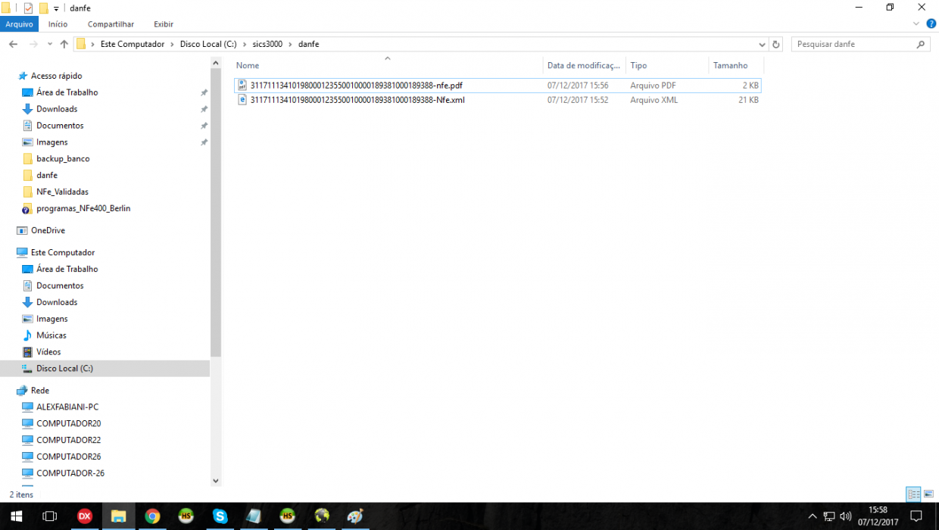The image size is (939, 530).
Task: Open Imagens under Acesso rápido
Action: 51,142
